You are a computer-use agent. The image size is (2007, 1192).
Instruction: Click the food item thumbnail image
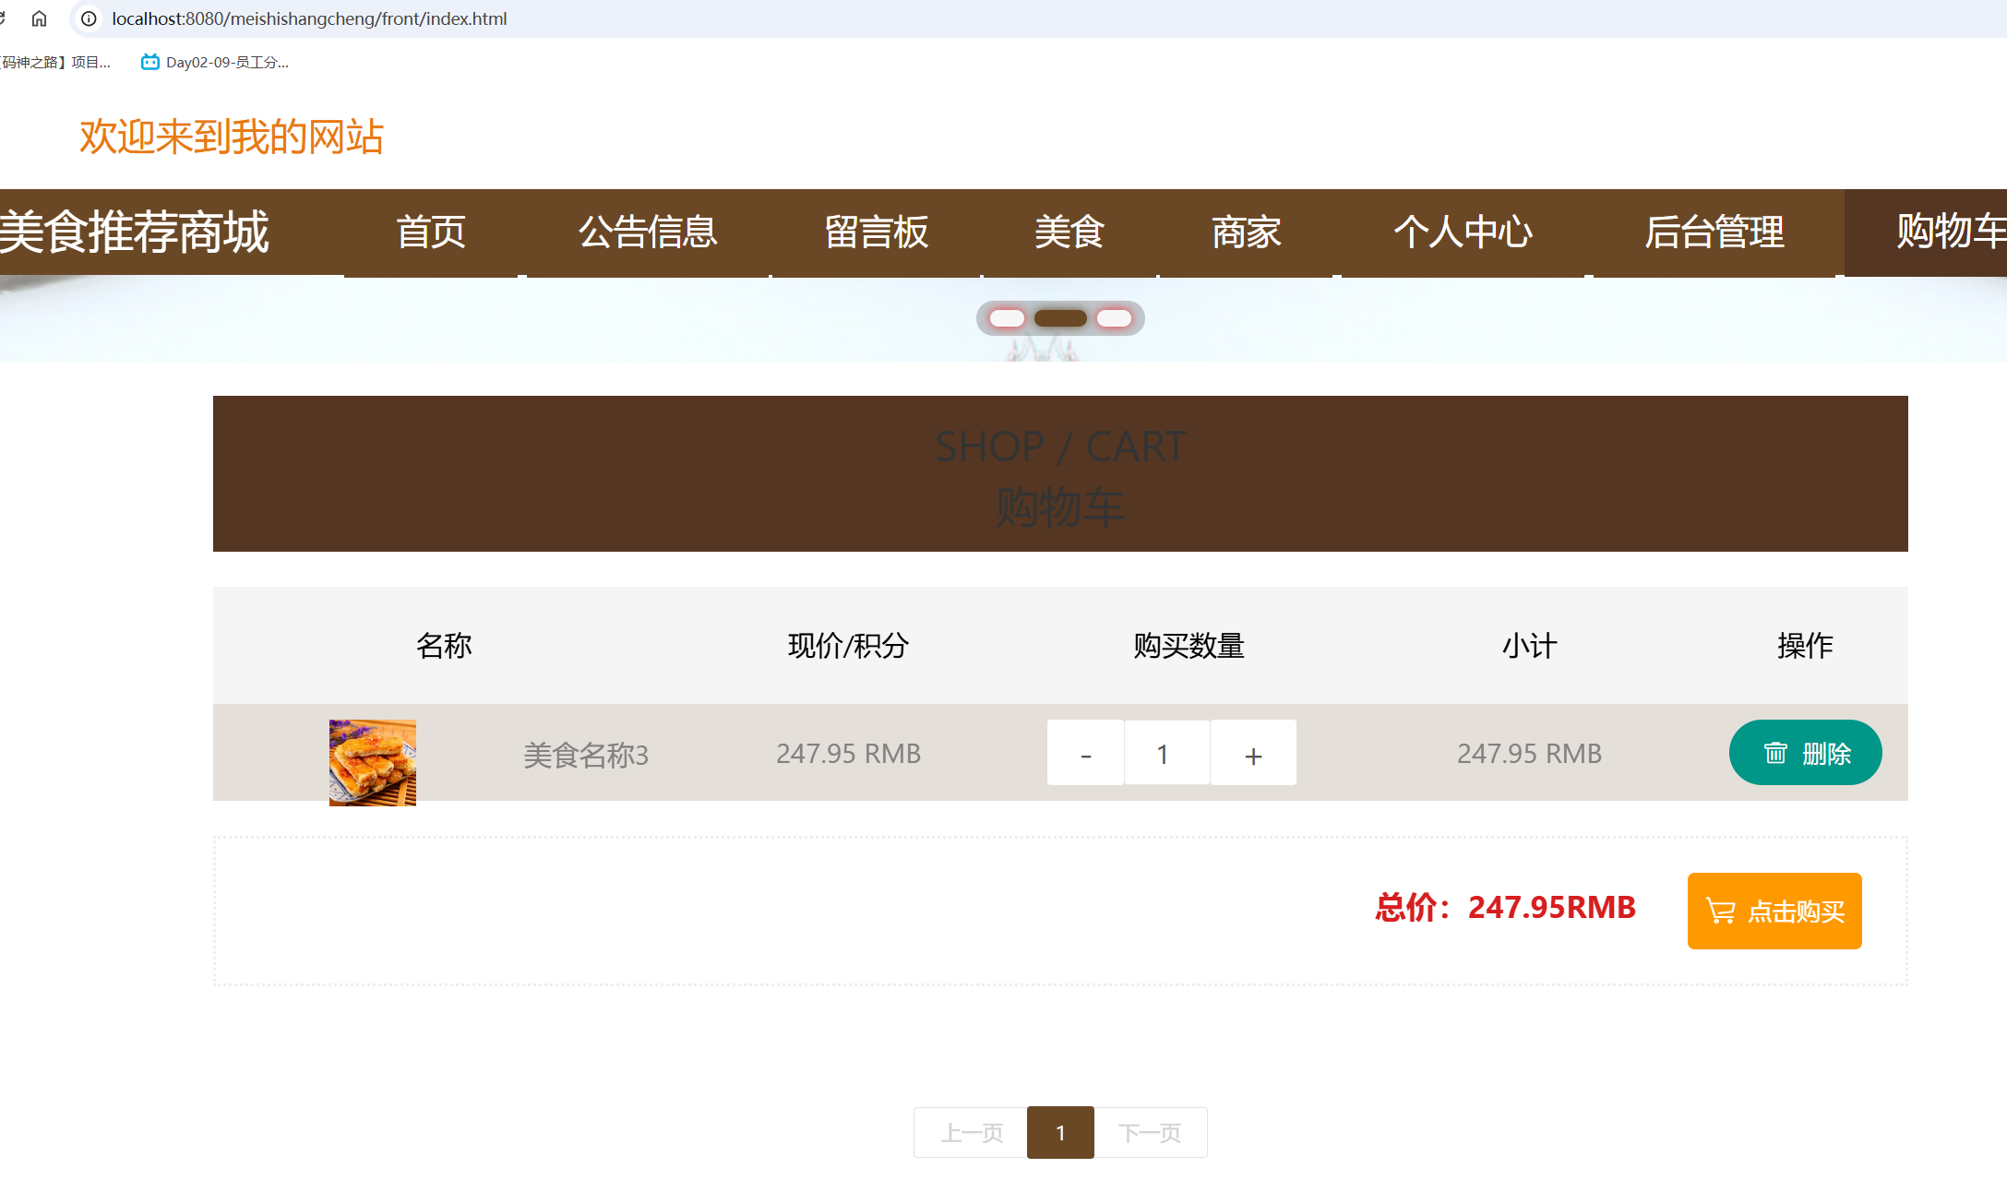point(372,762)
